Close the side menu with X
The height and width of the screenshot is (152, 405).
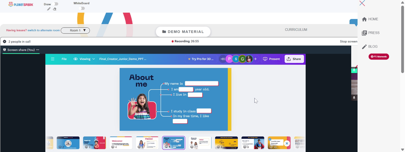(362, 3)
